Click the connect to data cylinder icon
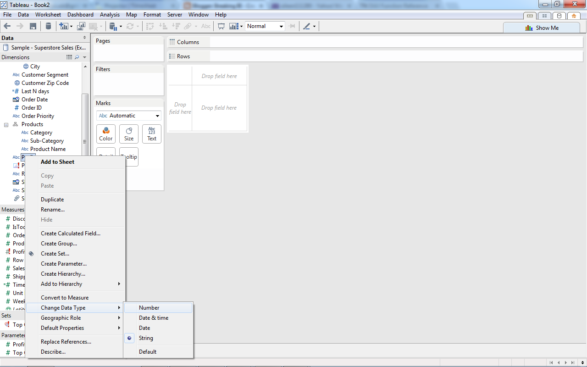The height and width of the screenshot is (367, 587). 48,26
